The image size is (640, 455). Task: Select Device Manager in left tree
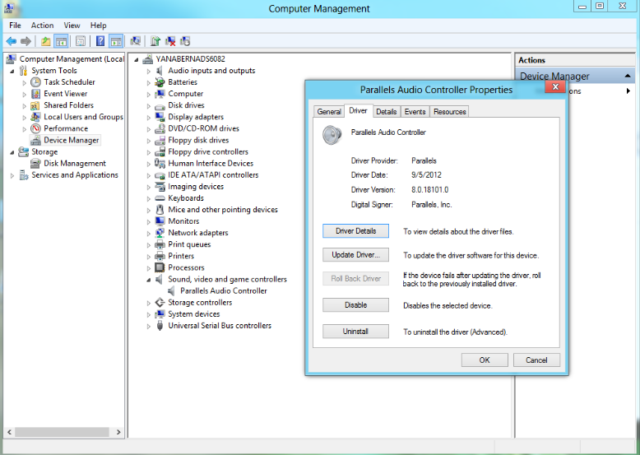pyautogui.click(x=72, y=140)
